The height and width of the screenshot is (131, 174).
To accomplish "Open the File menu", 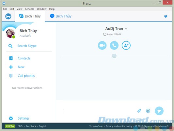I will coord(5,9).
